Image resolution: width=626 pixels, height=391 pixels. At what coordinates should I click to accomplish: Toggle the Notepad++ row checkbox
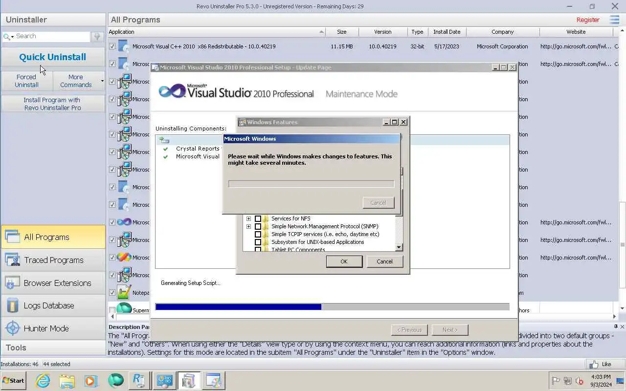[112, 293]
